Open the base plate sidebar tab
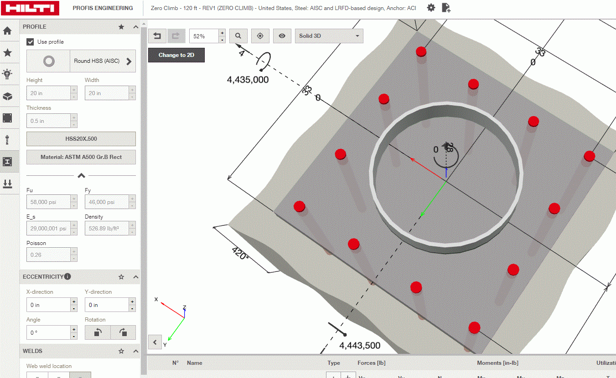616x378 pixels. [7, 118]
